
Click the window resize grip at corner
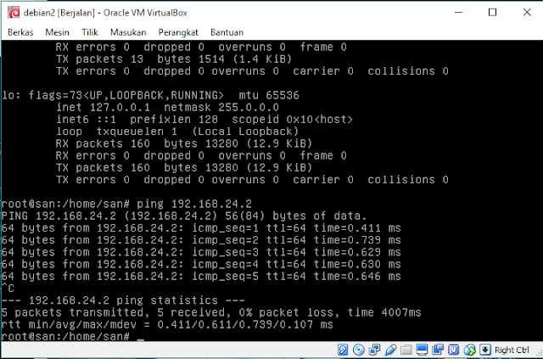(x=540, y=353)
